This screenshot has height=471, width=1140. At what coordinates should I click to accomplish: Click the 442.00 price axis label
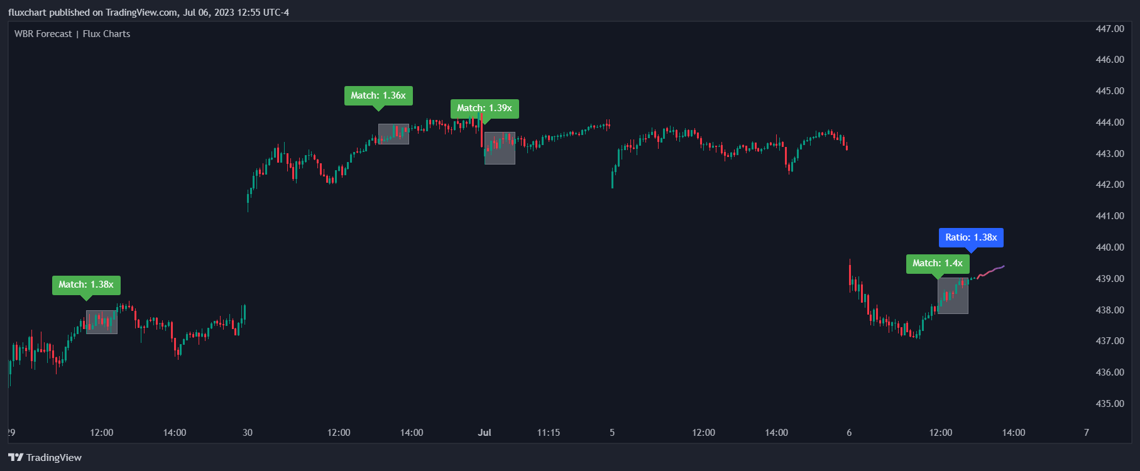(x=1110, y=185)
